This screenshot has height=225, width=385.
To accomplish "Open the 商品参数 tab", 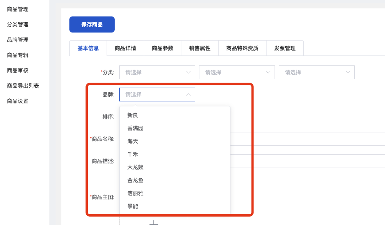I will (x=163, y=48).
